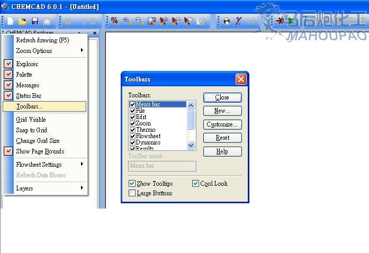
Task: Click the Open folder toolbar icon
Action: click(22, 21)
